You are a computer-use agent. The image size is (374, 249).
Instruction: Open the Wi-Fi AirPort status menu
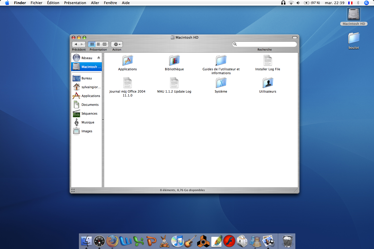[x=291, y=3]
